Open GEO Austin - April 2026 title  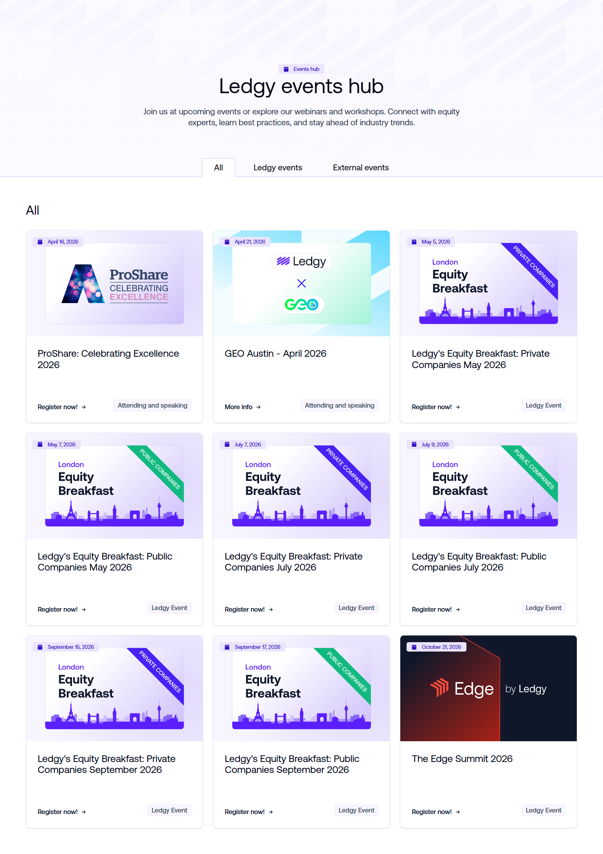pyautogui.click(x=275, y=354)
